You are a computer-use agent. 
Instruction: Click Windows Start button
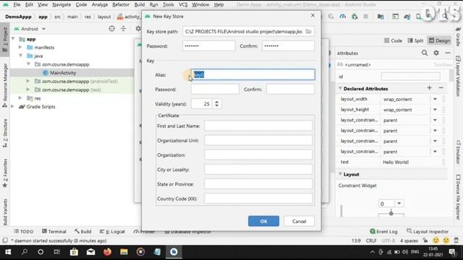[8, 252]
